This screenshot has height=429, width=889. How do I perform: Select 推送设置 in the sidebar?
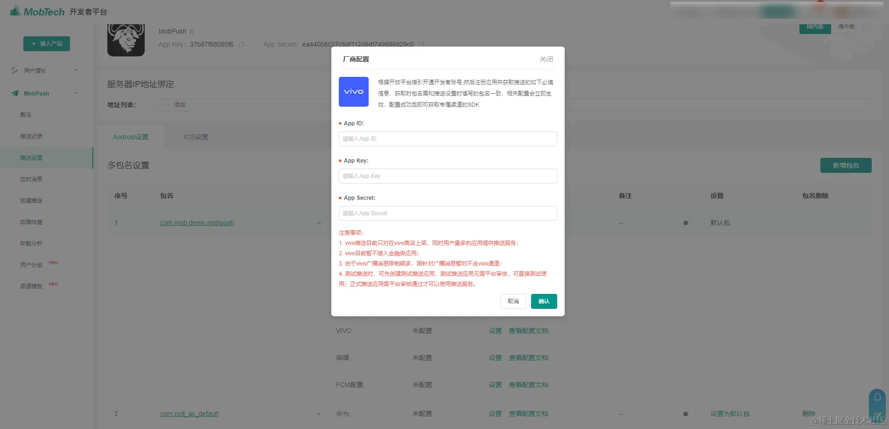coord(46,158)
